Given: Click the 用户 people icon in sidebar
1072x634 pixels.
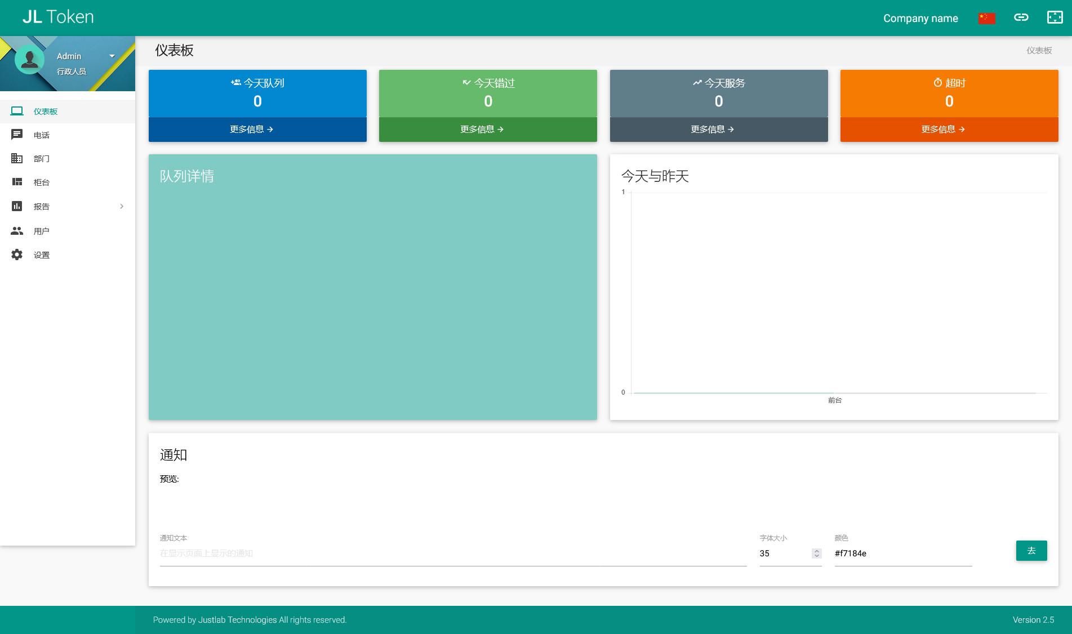Looking at the screenshot, I should pyautogui.click(x=17, y=231).
